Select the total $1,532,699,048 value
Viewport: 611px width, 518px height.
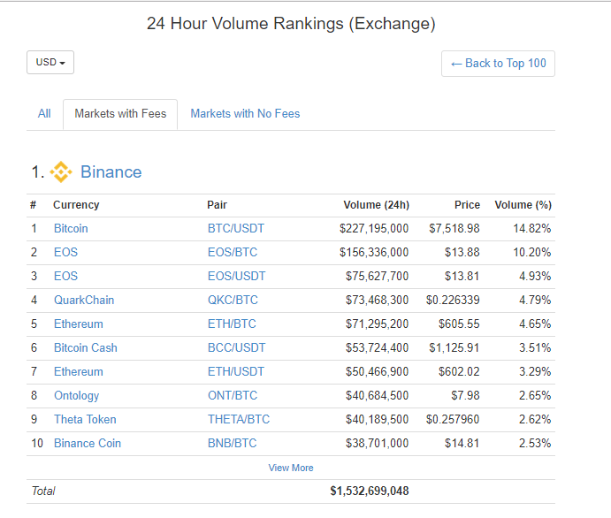click(x=370, y=491)
